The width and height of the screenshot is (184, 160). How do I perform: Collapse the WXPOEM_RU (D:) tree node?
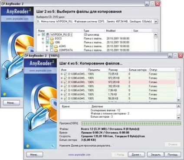tap(39, 35)
